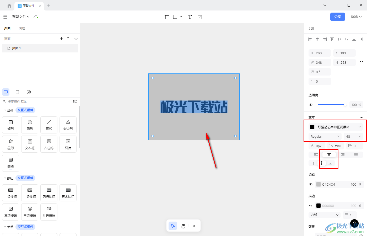Viewport: 367px width, 236px height.
Task: Align text vertically to top
Action: click(313, 163)
